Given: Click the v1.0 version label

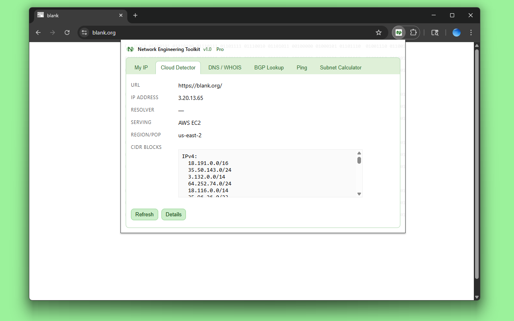Looking at the screenshot, I should click(207, 49).
